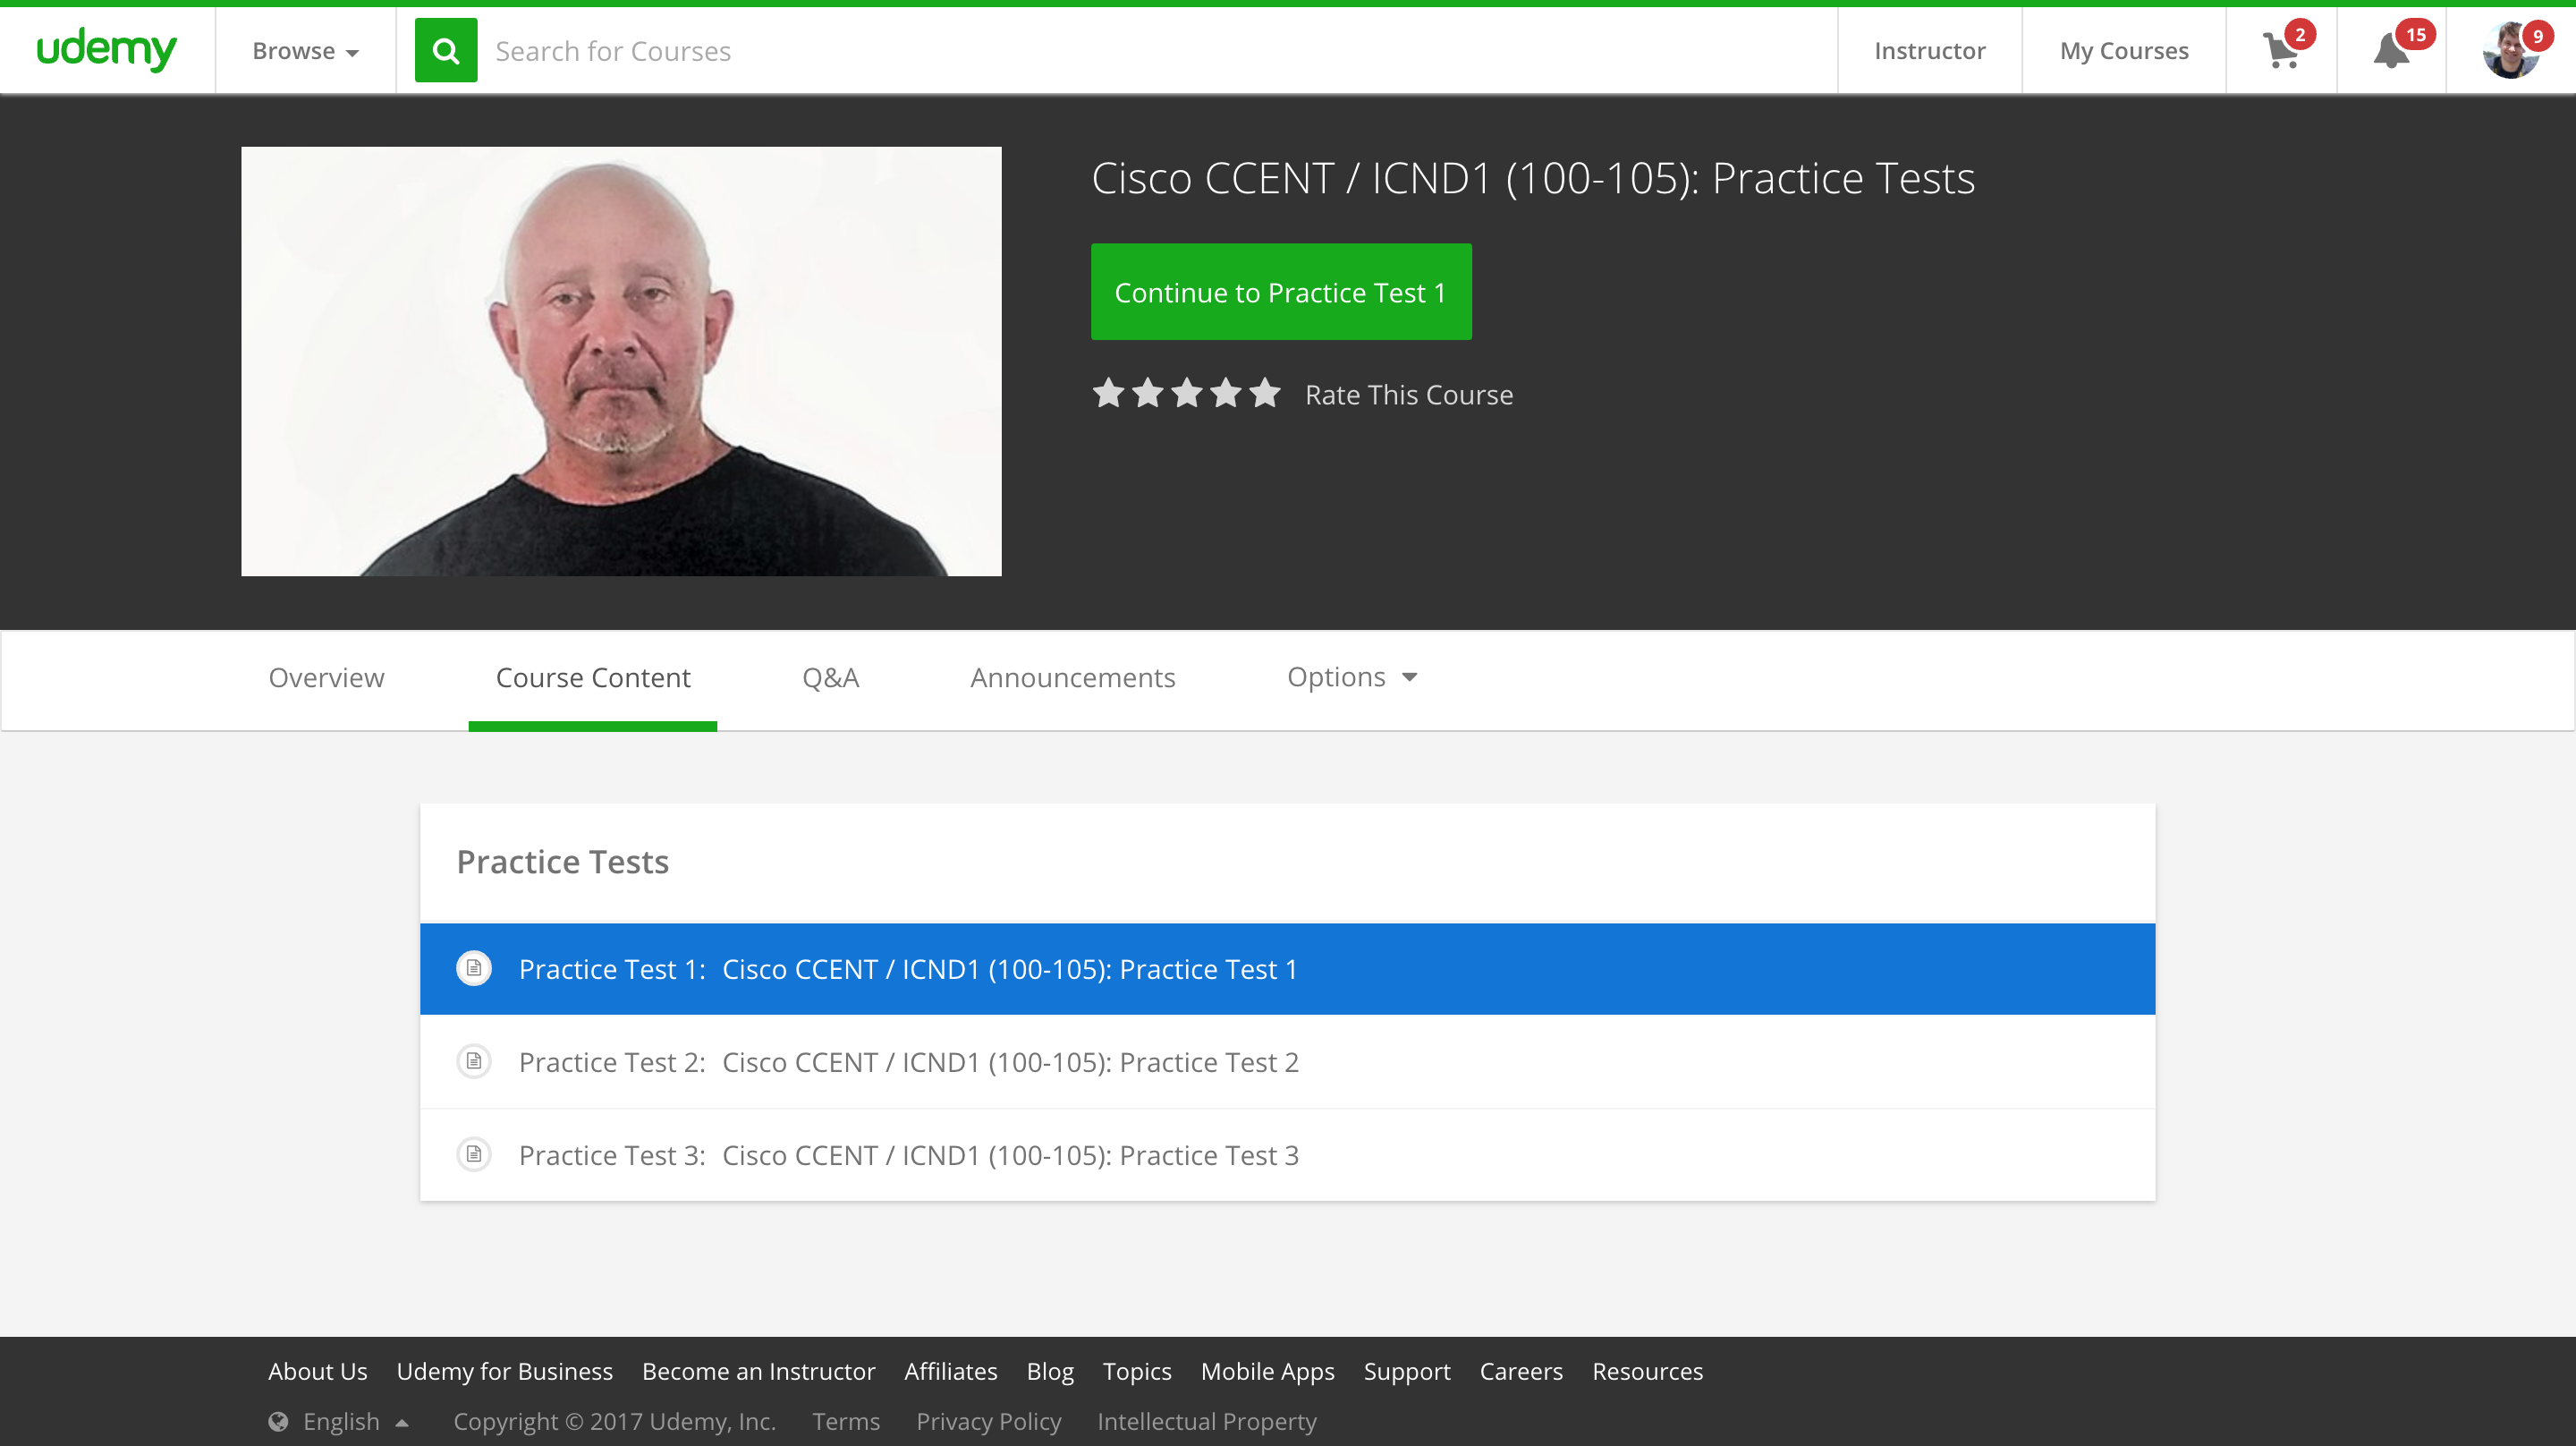Screen dimensions: 2576x1446
Task: Open the Careers footer link
Action: click(1521, 1371)
